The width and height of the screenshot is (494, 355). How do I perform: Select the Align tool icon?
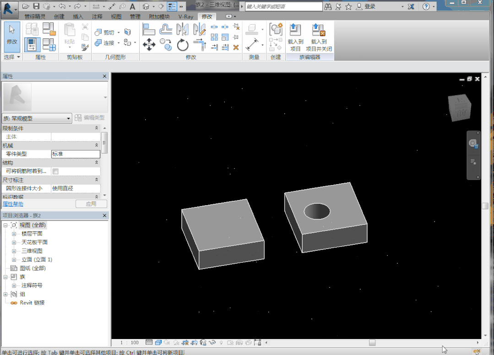pos(149,30)
